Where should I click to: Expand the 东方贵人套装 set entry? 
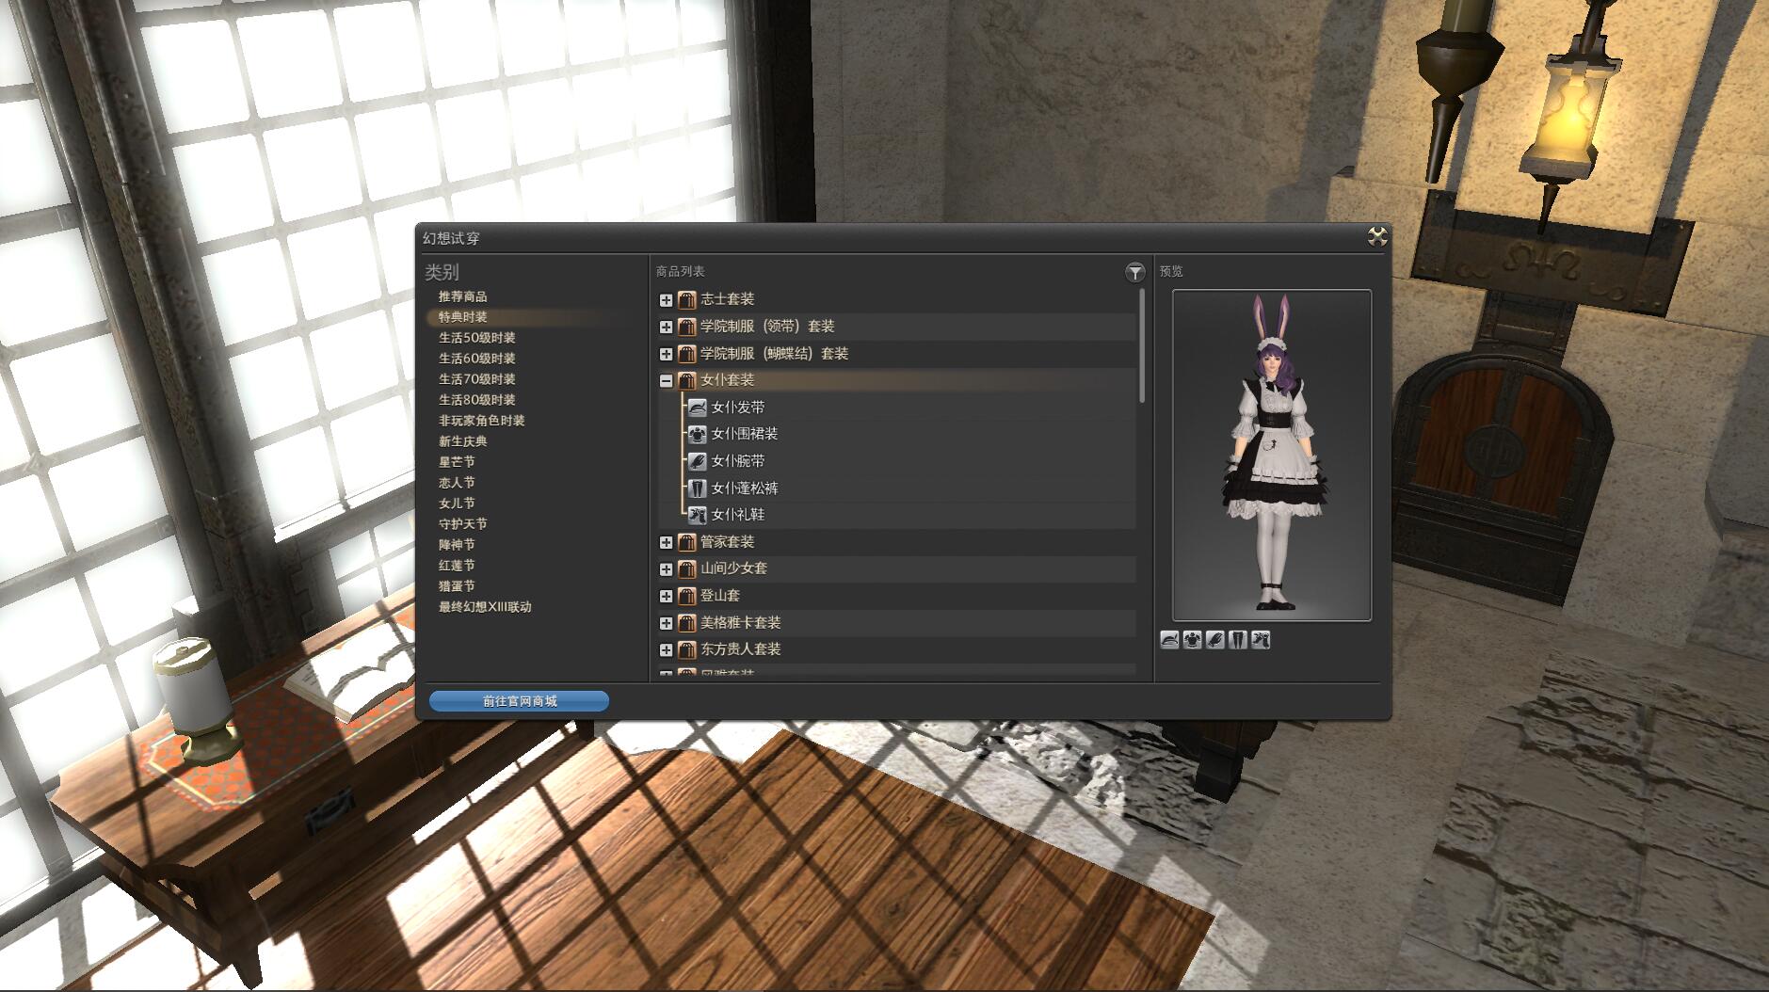(666, 649)
